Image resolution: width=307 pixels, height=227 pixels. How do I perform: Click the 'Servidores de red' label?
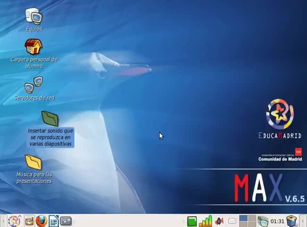coord(34,97)
